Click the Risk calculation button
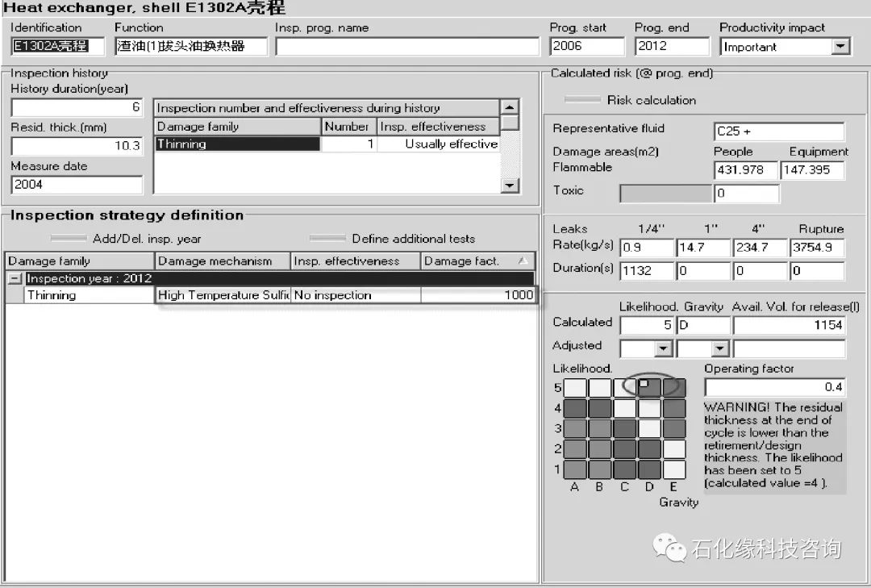871x588 pixels. 582,100
